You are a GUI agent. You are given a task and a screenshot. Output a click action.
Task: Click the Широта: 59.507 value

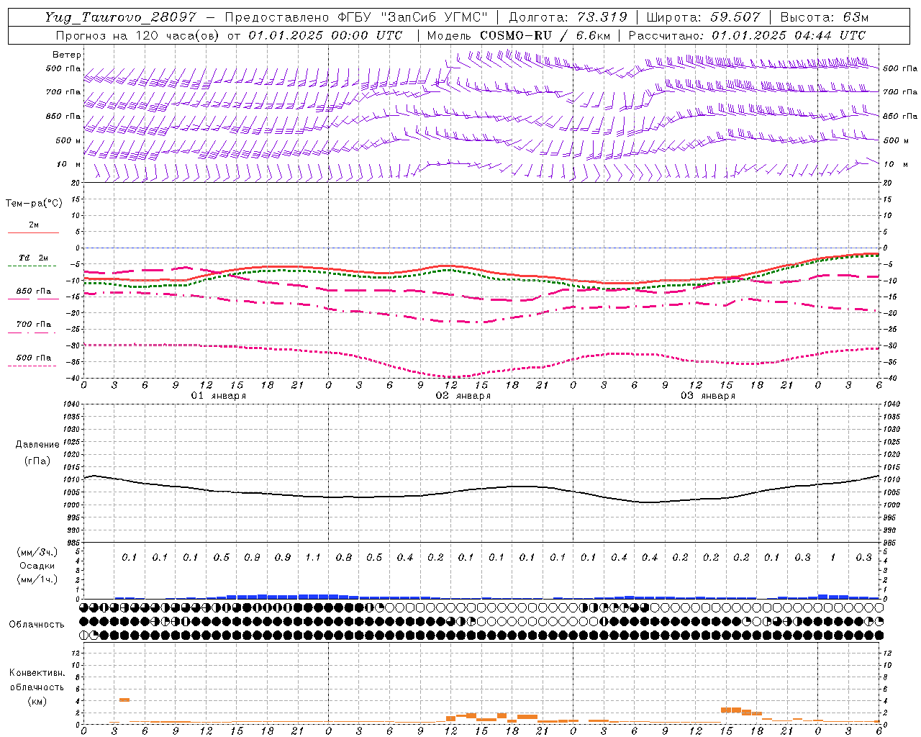tap(703, 17)
